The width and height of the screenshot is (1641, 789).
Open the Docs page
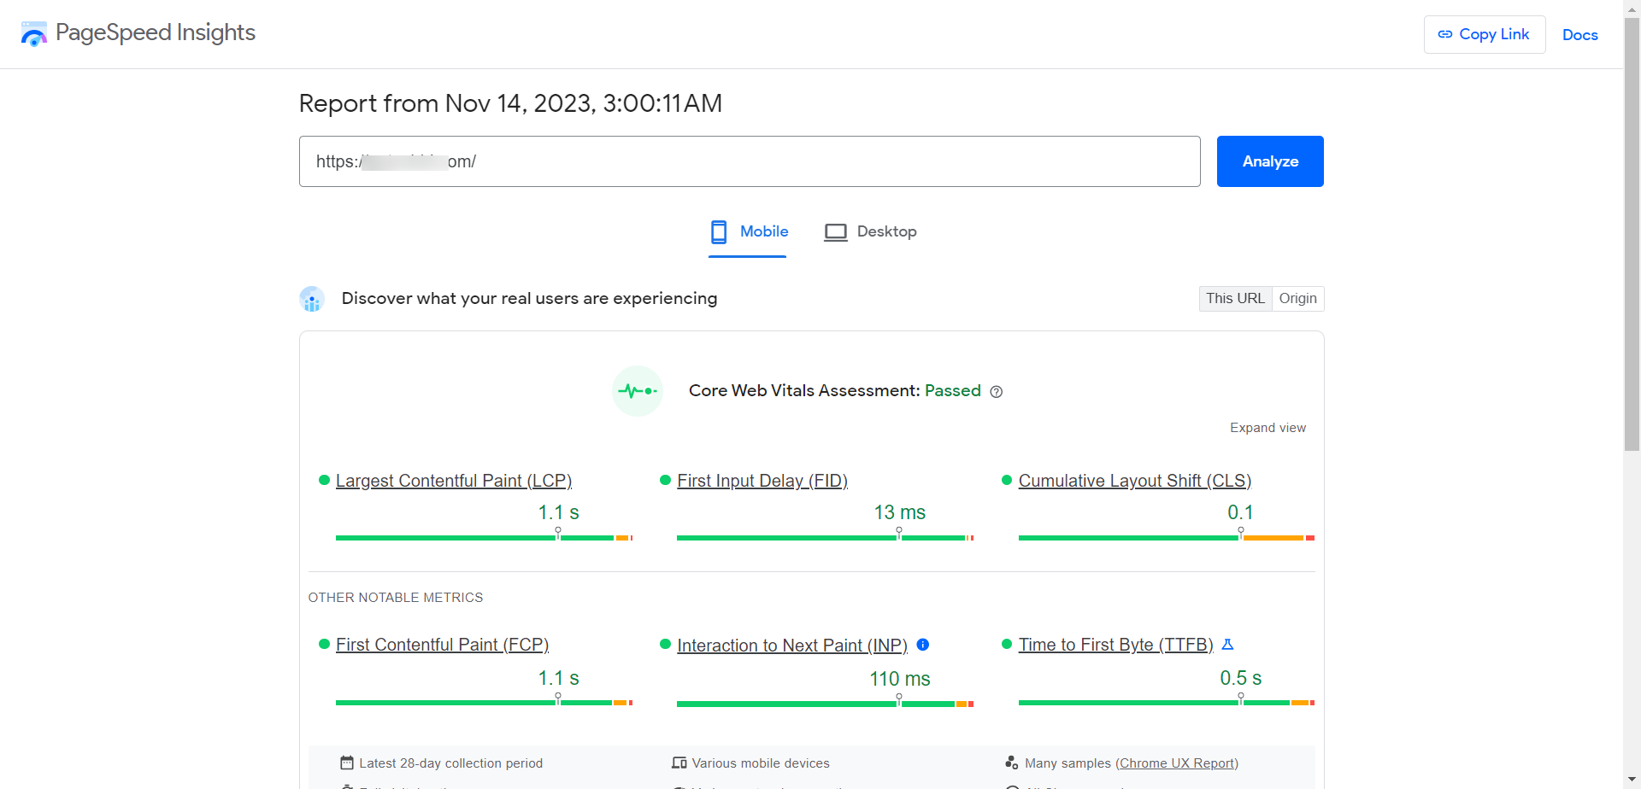[1580, 35]
